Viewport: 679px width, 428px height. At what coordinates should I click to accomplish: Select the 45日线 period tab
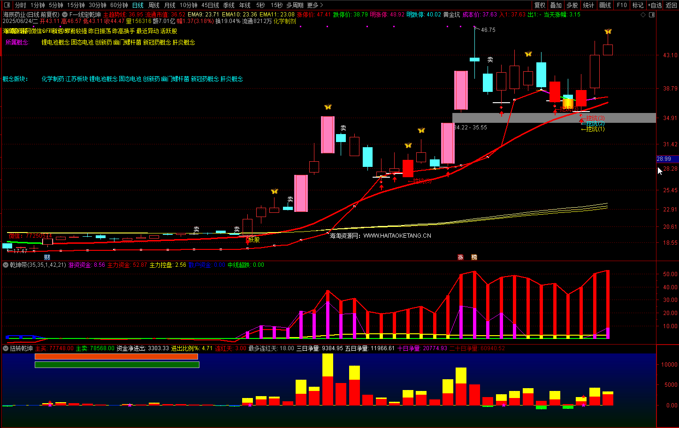coord(210,5)
